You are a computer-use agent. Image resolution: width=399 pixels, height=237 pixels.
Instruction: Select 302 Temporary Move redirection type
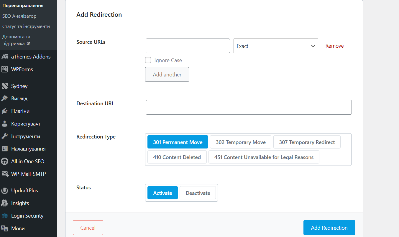pyautogui.click(x=241, y=142)
